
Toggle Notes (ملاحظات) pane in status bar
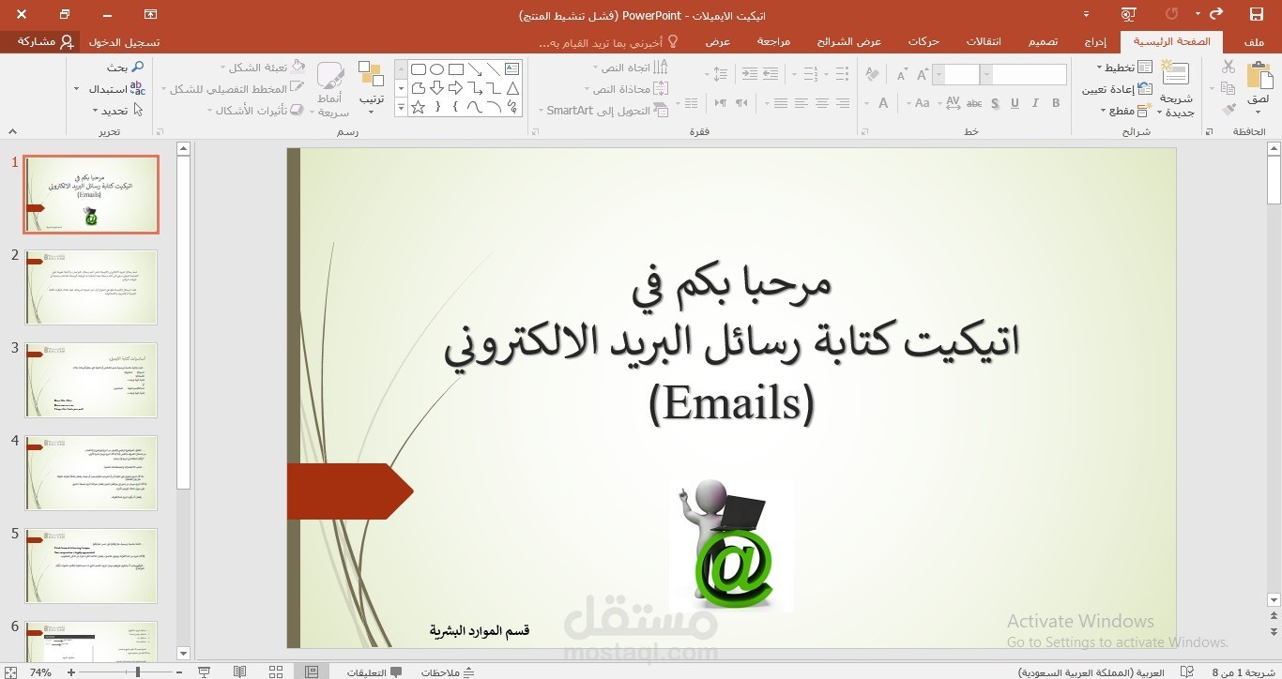[448, 672]
